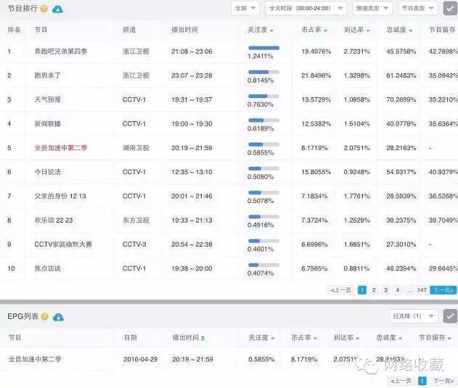The width and height of the screenshot is (458, 388).
Task: Open program 跑男来了
Action: click(x=48, y=75)
